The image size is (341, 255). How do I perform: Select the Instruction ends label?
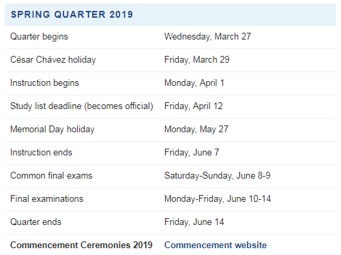pyautogui.click(x=41, y=153)
